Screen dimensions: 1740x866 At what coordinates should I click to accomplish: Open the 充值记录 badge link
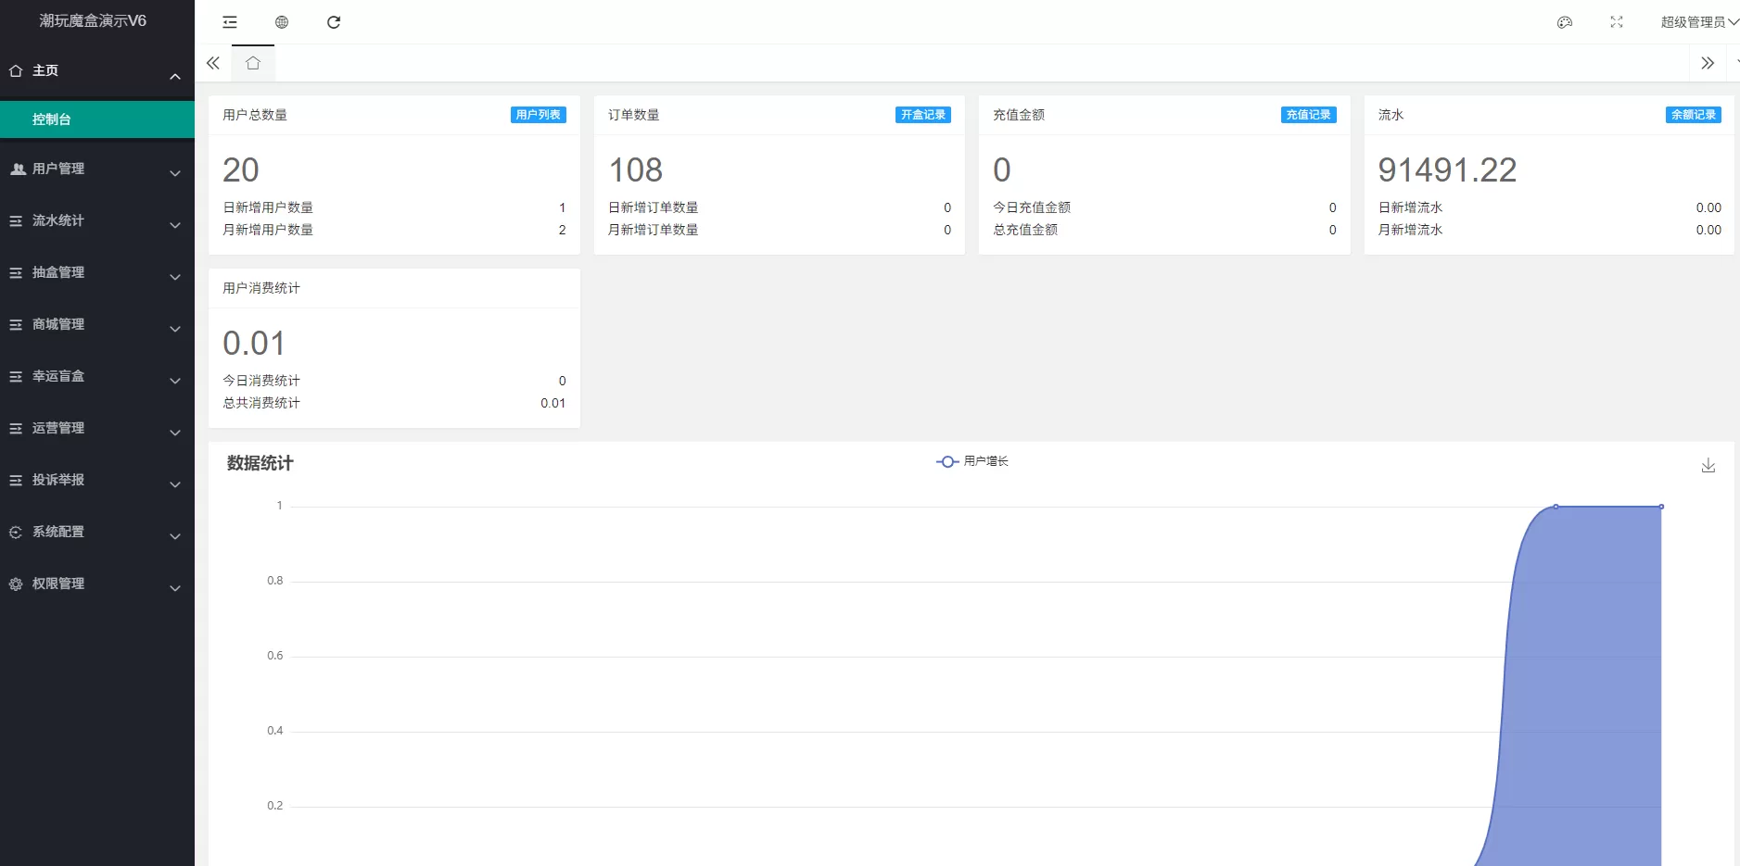pos(1308,115)
